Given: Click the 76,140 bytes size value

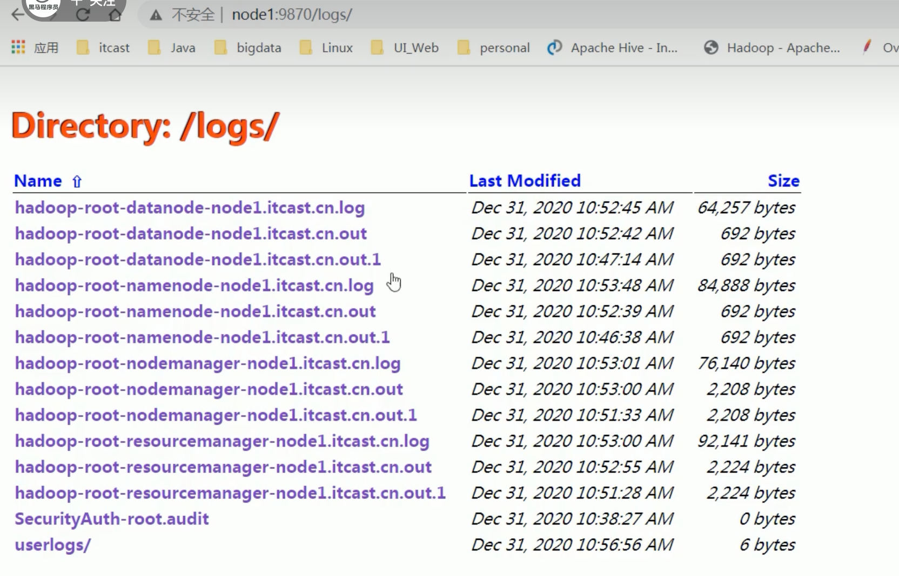Looking at the screenshot, I should [746, 363].
